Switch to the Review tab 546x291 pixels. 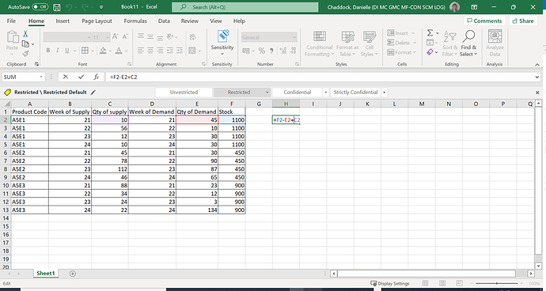pyautogui.click(x=190, y=21)
